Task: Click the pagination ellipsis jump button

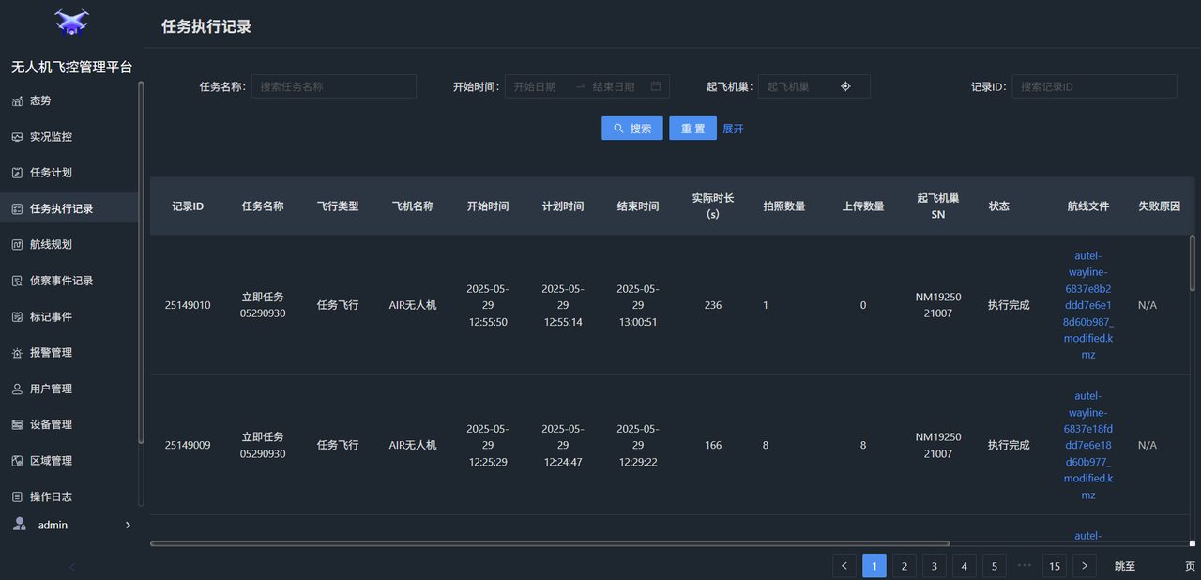Action: point(1025,566)
